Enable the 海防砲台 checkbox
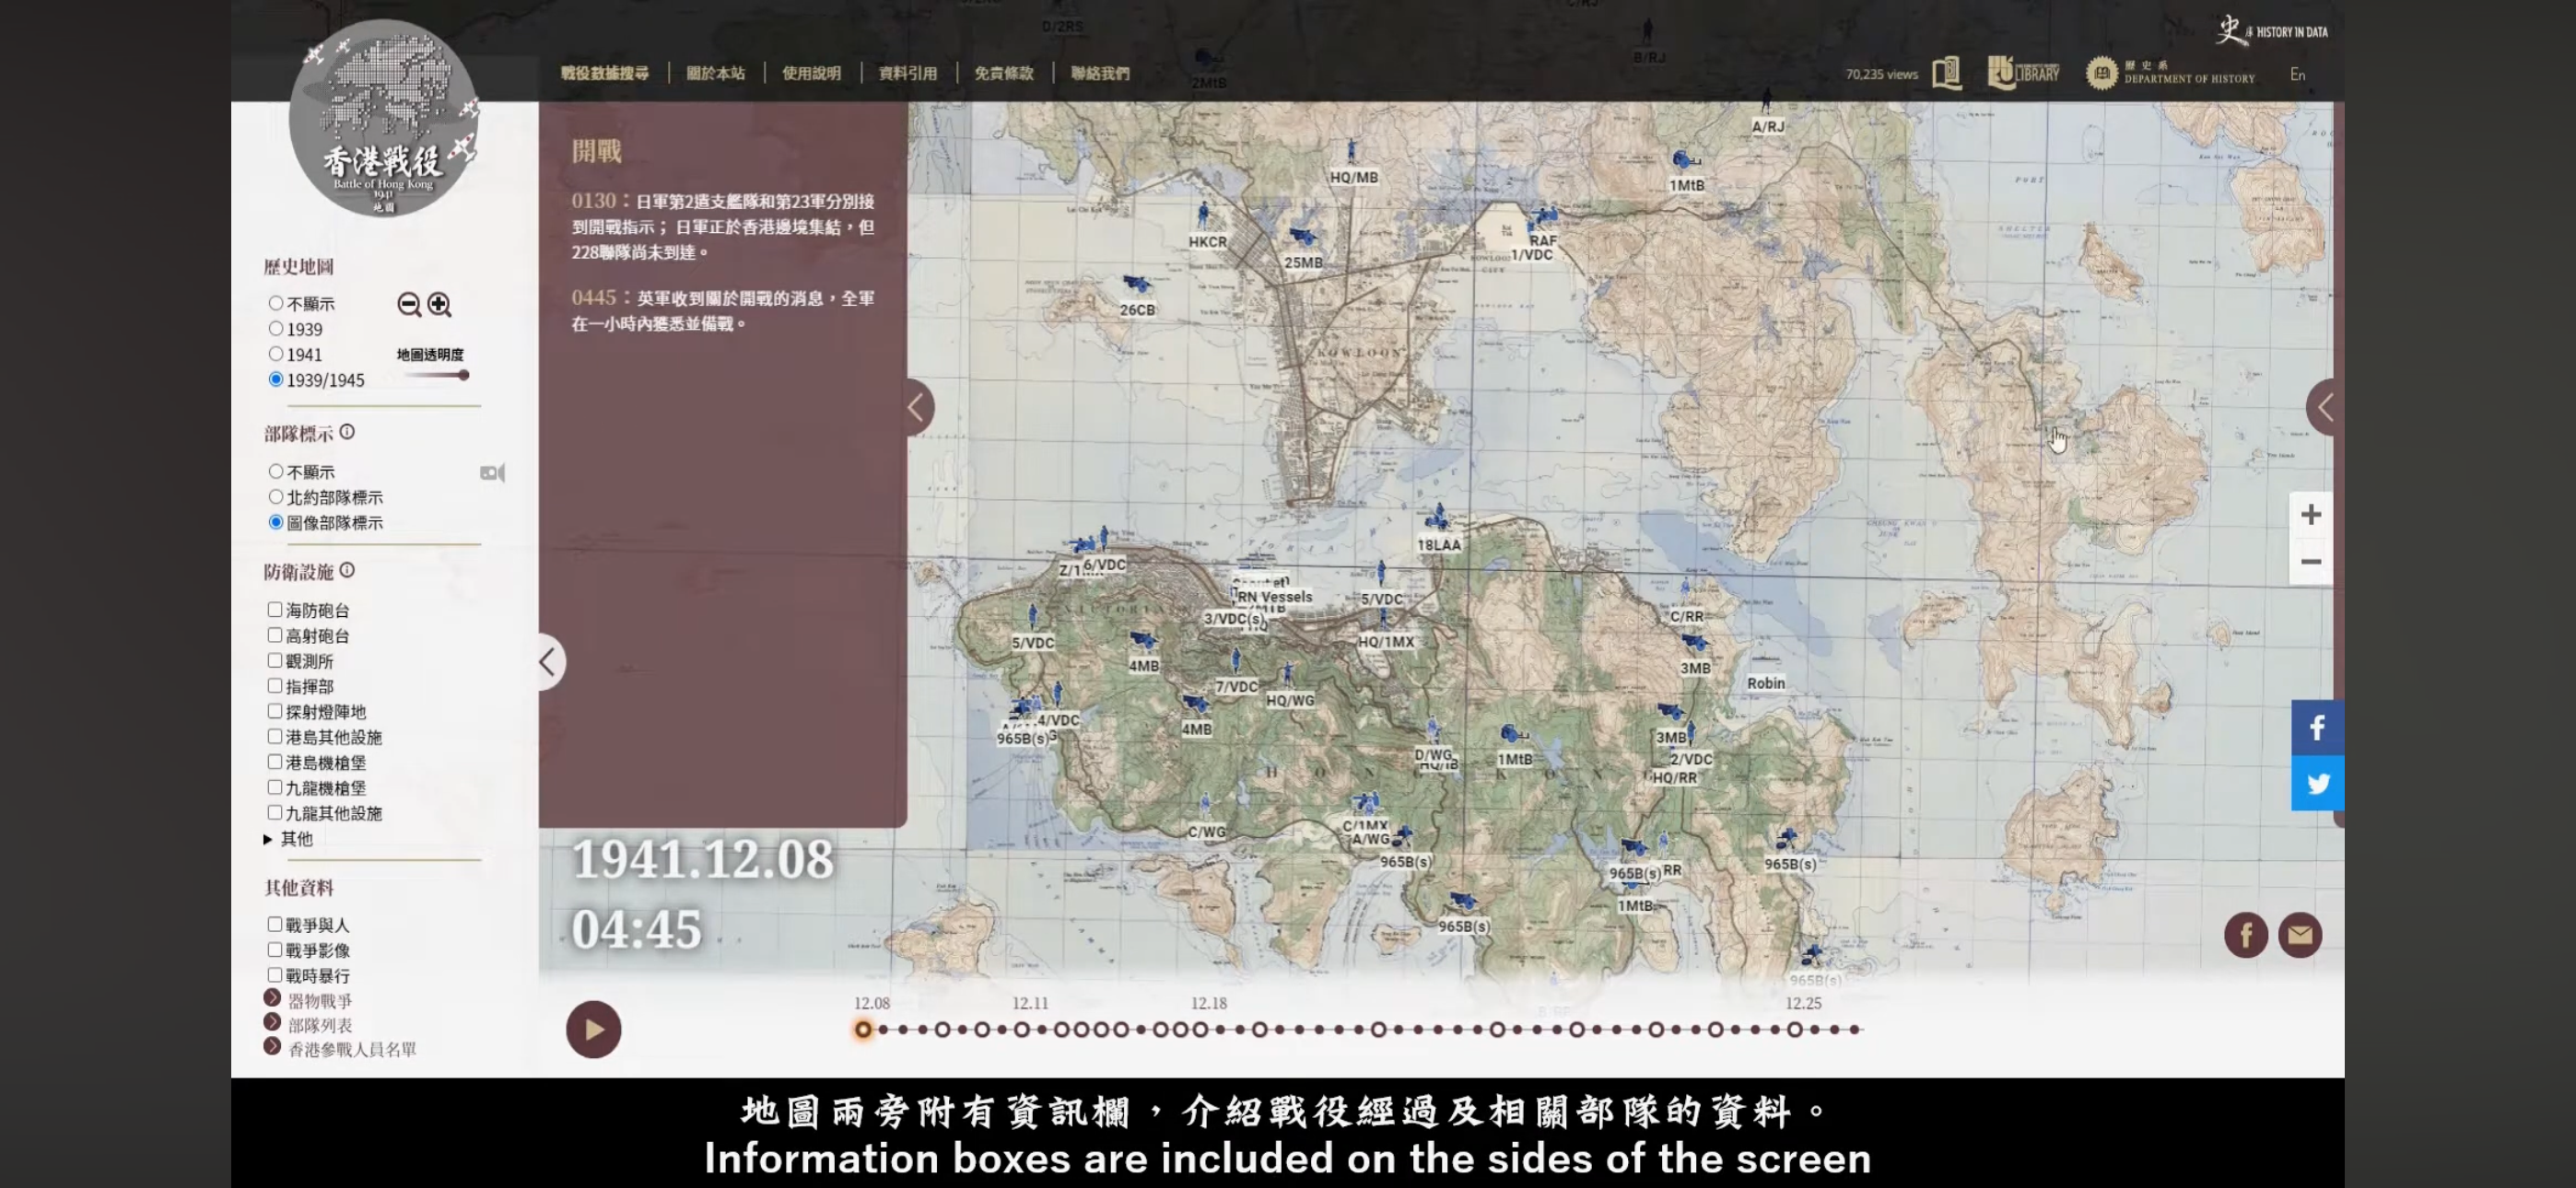2576x1188 pixels. pyautogui.click(x=275, y=609)
